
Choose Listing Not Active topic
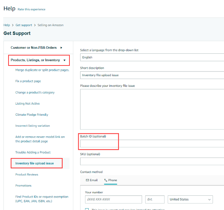27,104
